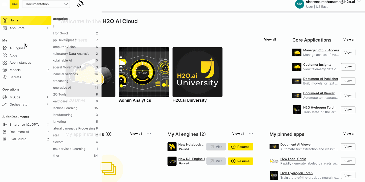Select Generative AI category
Screen dimensions: 365x182
pyautogui.click(x=75, y=88)
